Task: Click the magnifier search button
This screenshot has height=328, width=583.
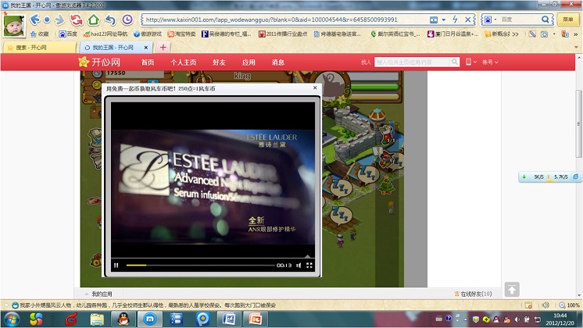Action: pos(545,20)
